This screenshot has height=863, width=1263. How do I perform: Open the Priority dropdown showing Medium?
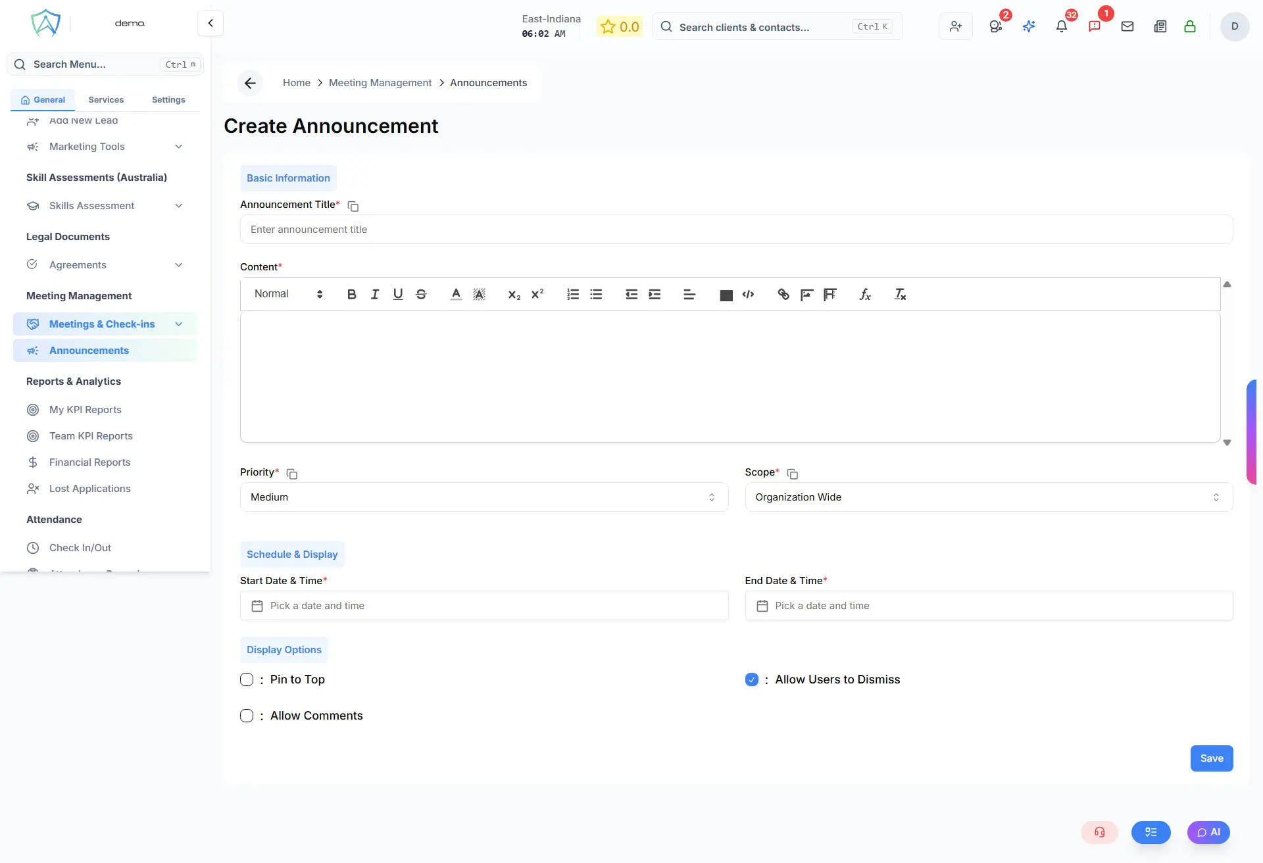(483, 497)
